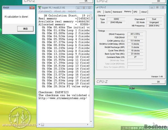Click the DRAM Frequency value 401.4 MHz
Image resolution: width=168 pixels, height=130 pixels.
[x=135, y=34]
